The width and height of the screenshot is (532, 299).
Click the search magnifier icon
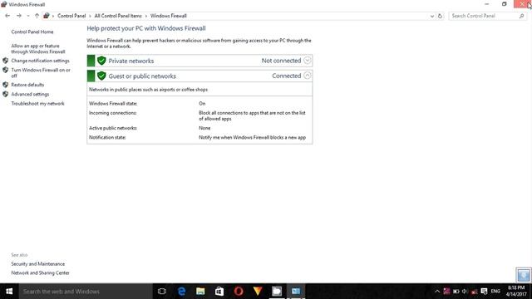point(521,16)
